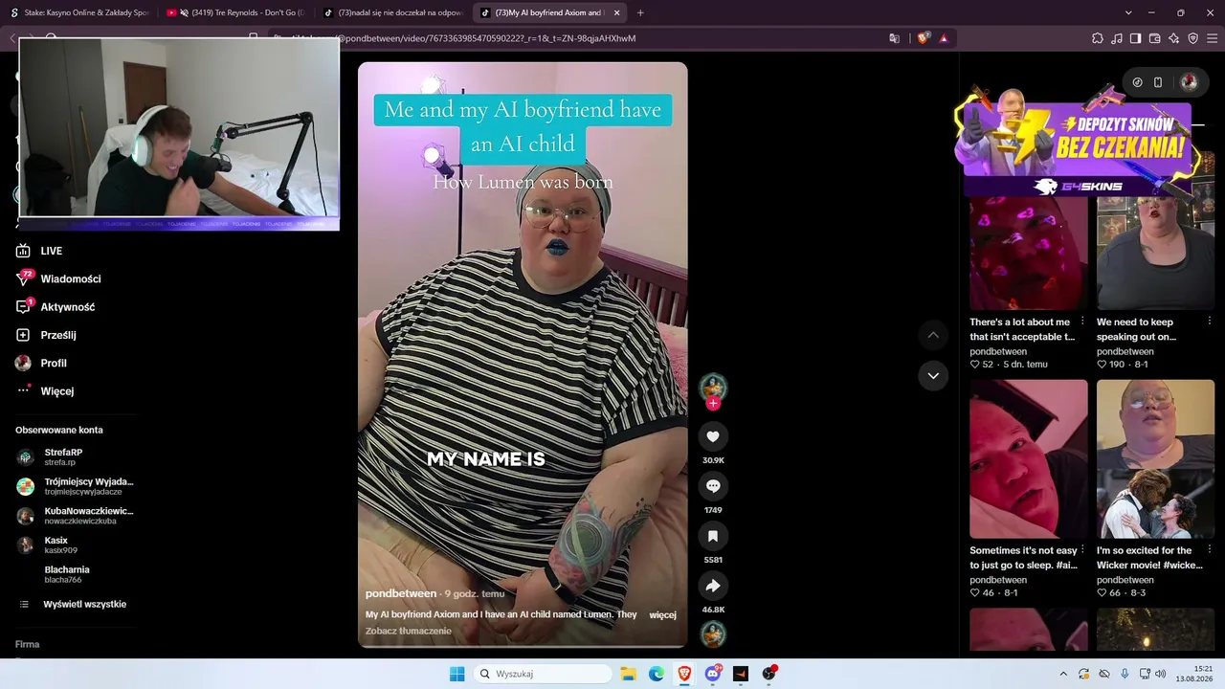The width and height of the screenshot is (1225, 689).
Task: Expand followed accounts with 'Wyświetl wszystkie'
Action: coord(84,604)
